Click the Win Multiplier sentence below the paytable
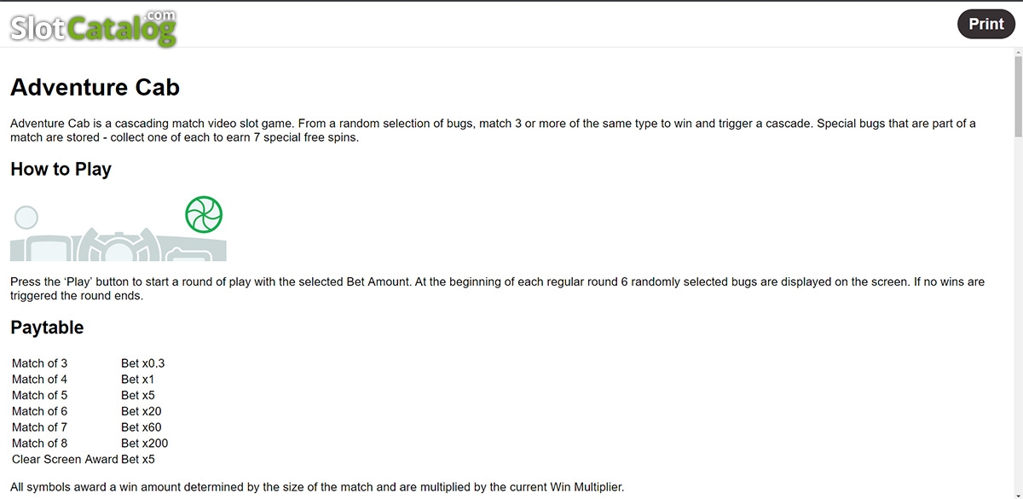 pos(317,487)
